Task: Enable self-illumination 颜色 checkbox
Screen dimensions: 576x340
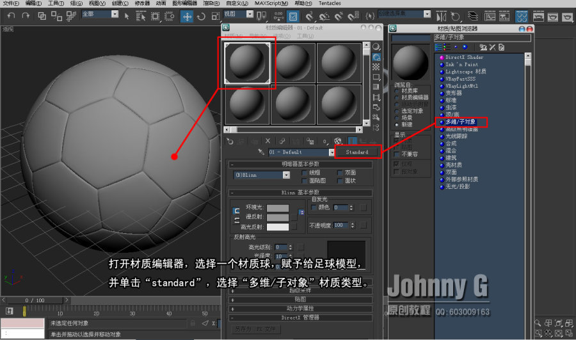Action: click(314, 207)
